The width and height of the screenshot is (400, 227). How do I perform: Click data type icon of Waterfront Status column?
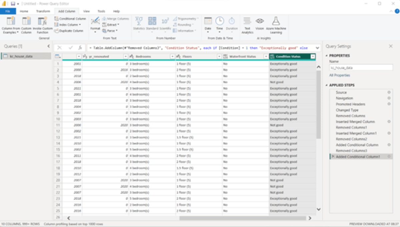pyautogui.click(x=226, y=57)
